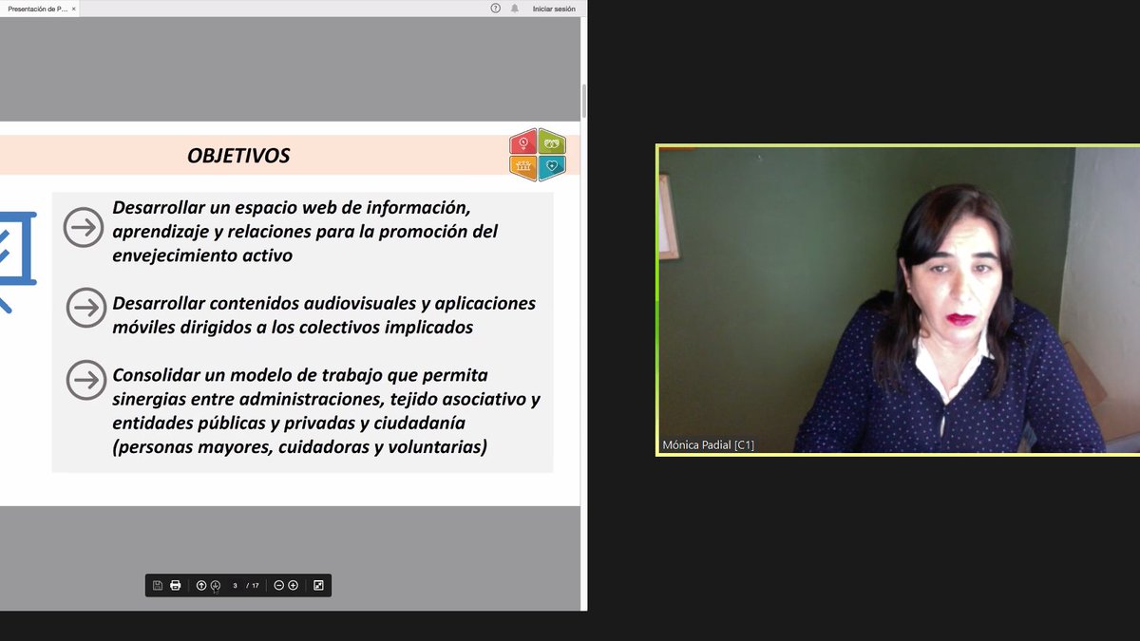The width and height of the screenshot is (1140, 641).
Task: Toggle fullscreen presentation view
Action: [319, 585]
